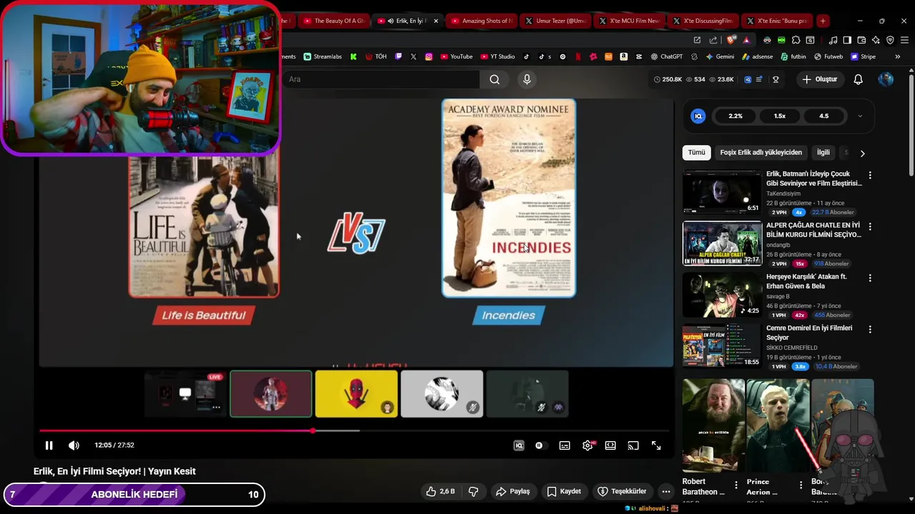Open Brave VPN shield icon
This screenshot has height=514, width=915.
tap(890, 40)
